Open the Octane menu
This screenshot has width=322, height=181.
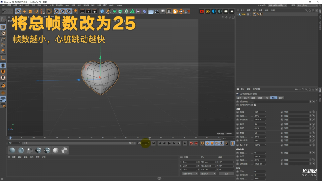pyautogui.click(x=118, y=6)
